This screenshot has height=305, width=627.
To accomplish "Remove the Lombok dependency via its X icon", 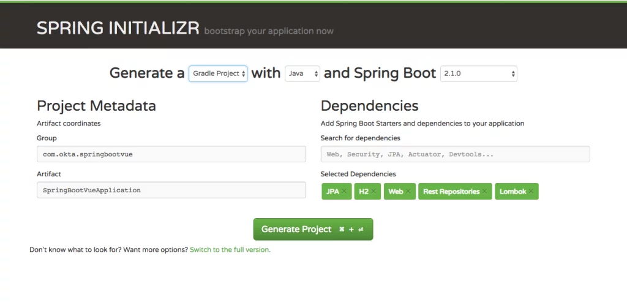I will pyautogui.click(x=531, y=192).
